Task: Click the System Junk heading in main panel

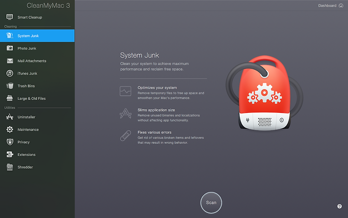Action: 140,55
